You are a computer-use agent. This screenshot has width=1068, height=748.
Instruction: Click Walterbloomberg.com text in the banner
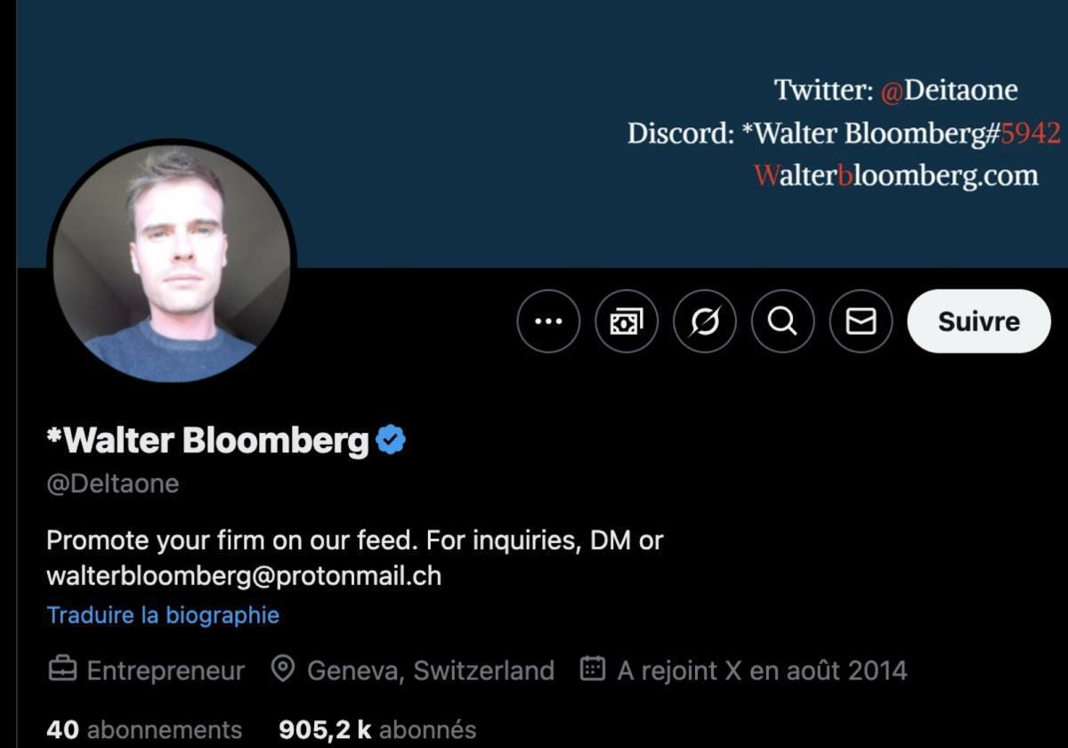[x=895, y=175]
